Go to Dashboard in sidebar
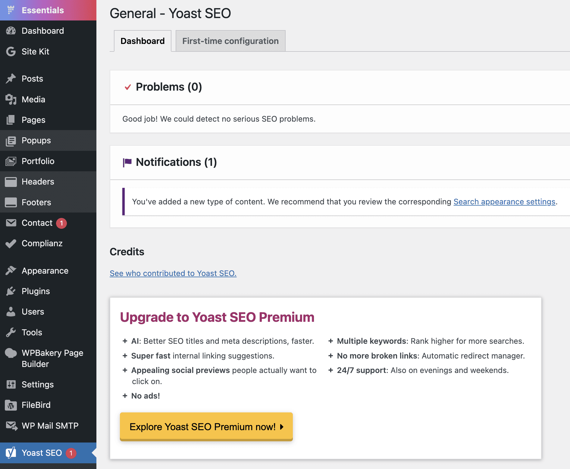 click(x=48, y=31)
